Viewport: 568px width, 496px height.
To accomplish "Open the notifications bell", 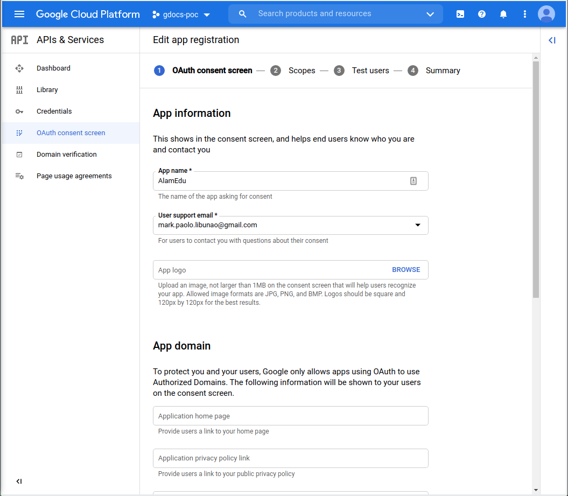I will pyautogui.click(x=503, y=14).
